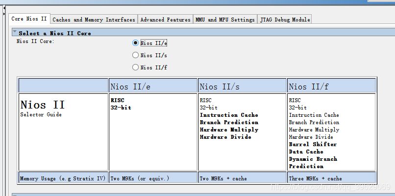
Task: Click the Memory Usage (e.g Stratix IV) cell
Action: [x=63, y=177]
